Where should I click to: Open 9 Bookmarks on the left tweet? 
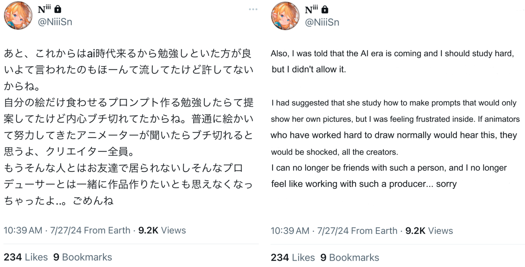(83, 257)
